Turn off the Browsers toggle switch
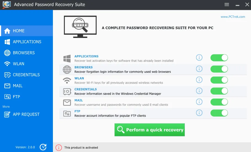251x152 pixels. point(219,69)
